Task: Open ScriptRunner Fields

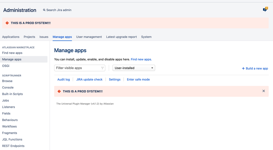Action: (6, 113)
